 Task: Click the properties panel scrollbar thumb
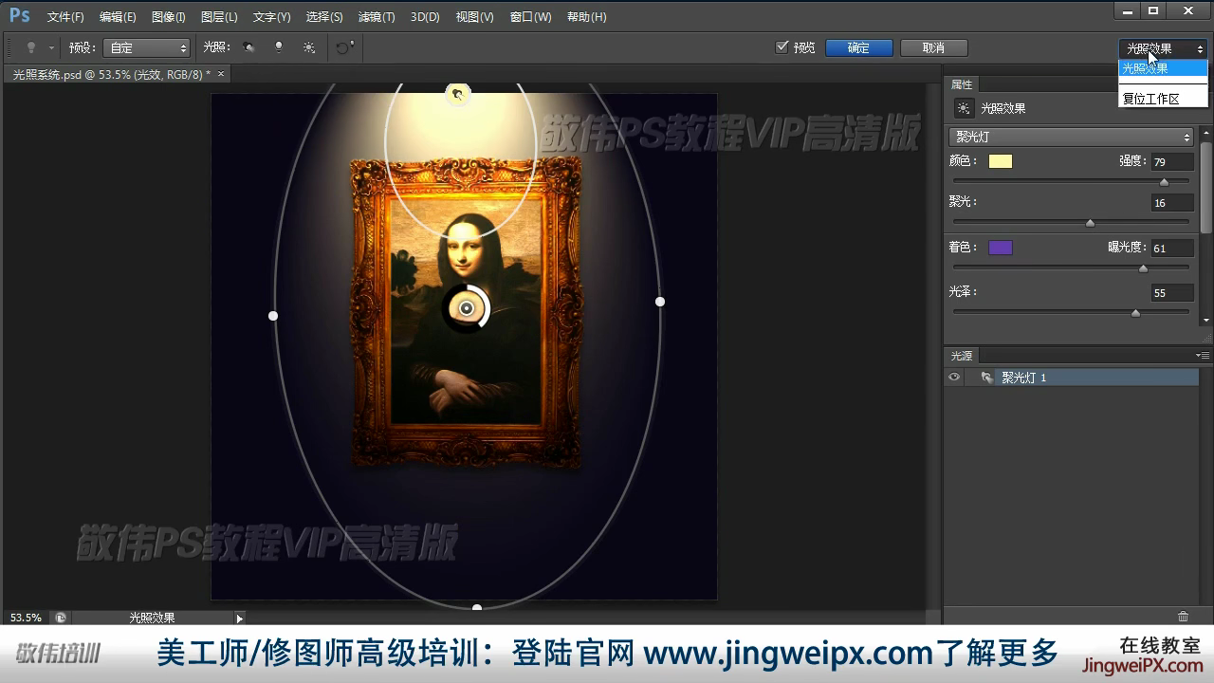click(x=1206, y=187)
